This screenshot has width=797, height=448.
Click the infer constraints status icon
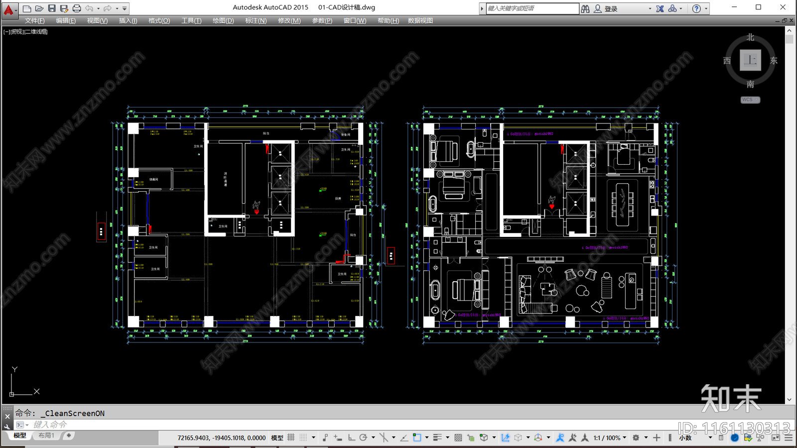[x=325, y=438]
